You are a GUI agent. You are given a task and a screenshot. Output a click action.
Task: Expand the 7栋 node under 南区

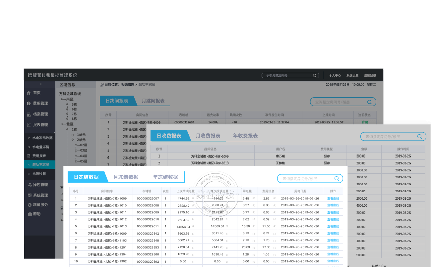pos(67,114)
